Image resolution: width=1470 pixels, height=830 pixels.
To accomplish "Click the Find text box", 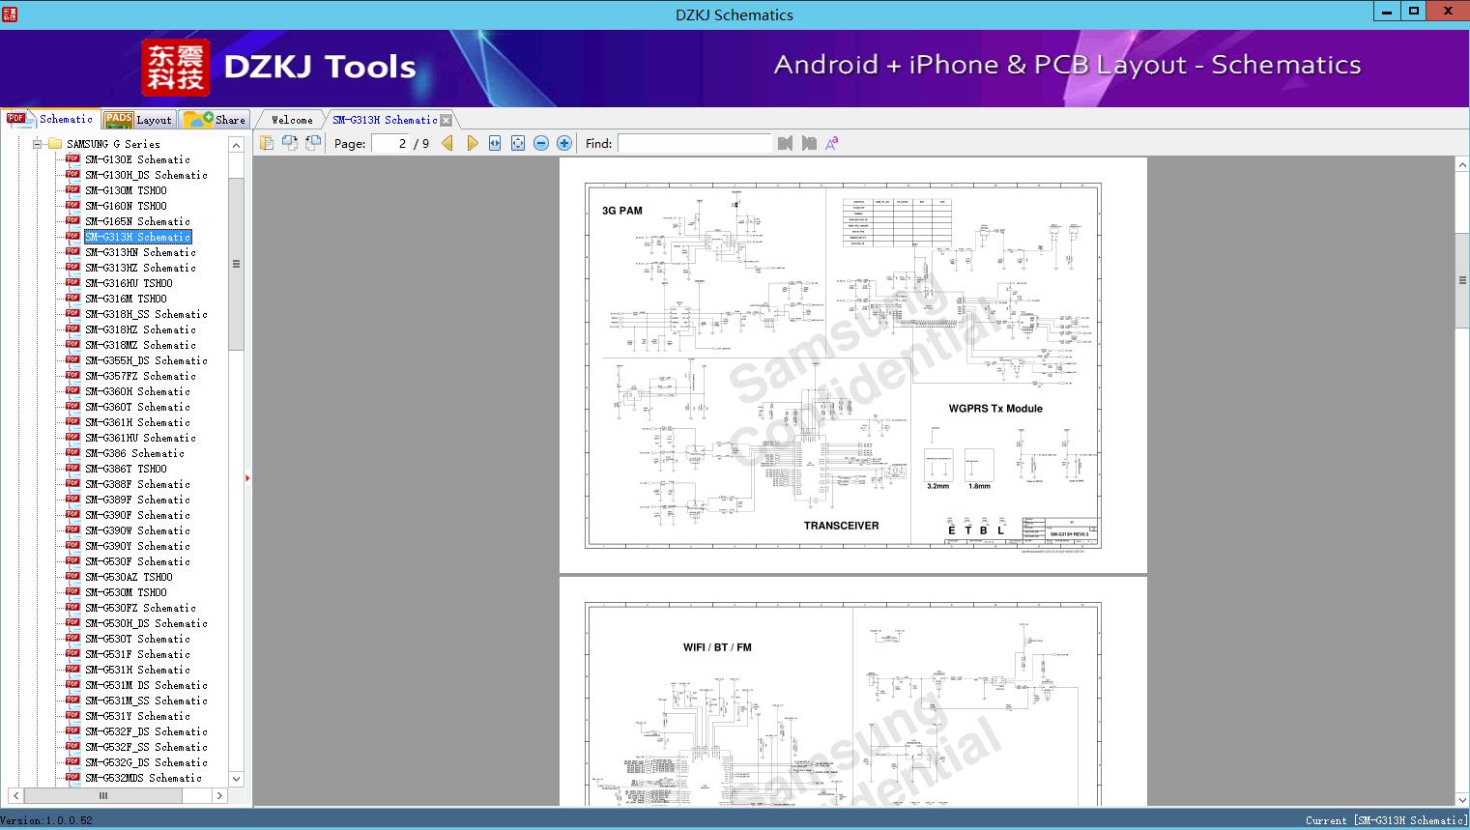I will (695, 143).
